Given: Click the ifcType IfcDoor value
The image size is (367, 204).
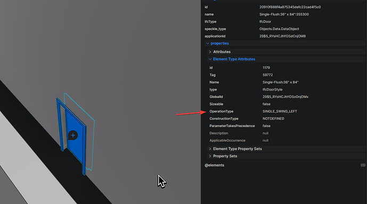Looking at the screenshot, I should click(x=265, y=21).
